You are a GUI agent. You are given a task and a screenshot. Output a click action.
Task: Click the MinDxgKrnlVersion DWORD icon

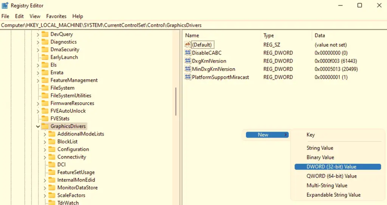pos(187,69)
